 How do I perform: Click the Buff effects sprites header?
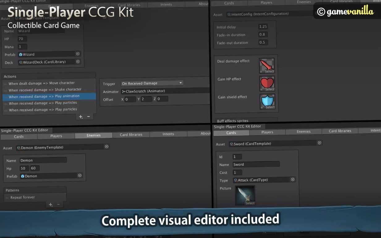tap(246, 121)
